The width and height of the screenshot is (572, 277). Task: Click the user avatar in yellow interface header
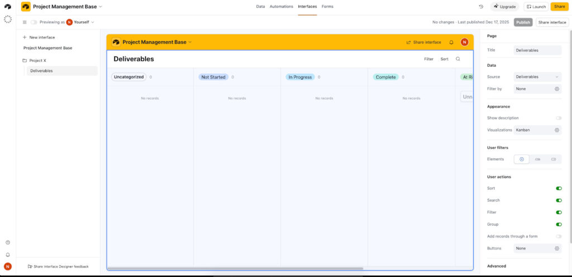[464, 42]
